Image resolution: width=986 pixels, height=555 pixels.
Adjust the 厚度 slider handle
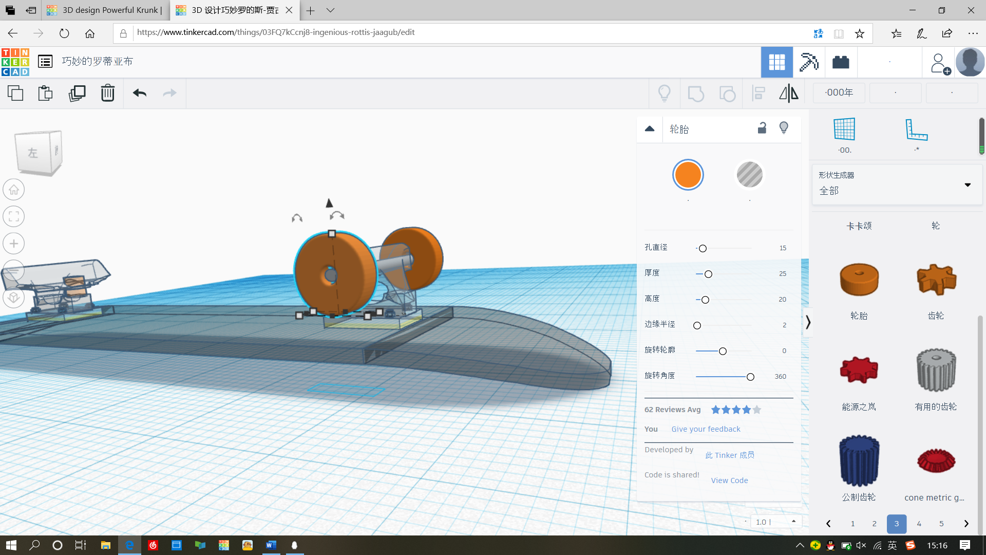(708, 274)
